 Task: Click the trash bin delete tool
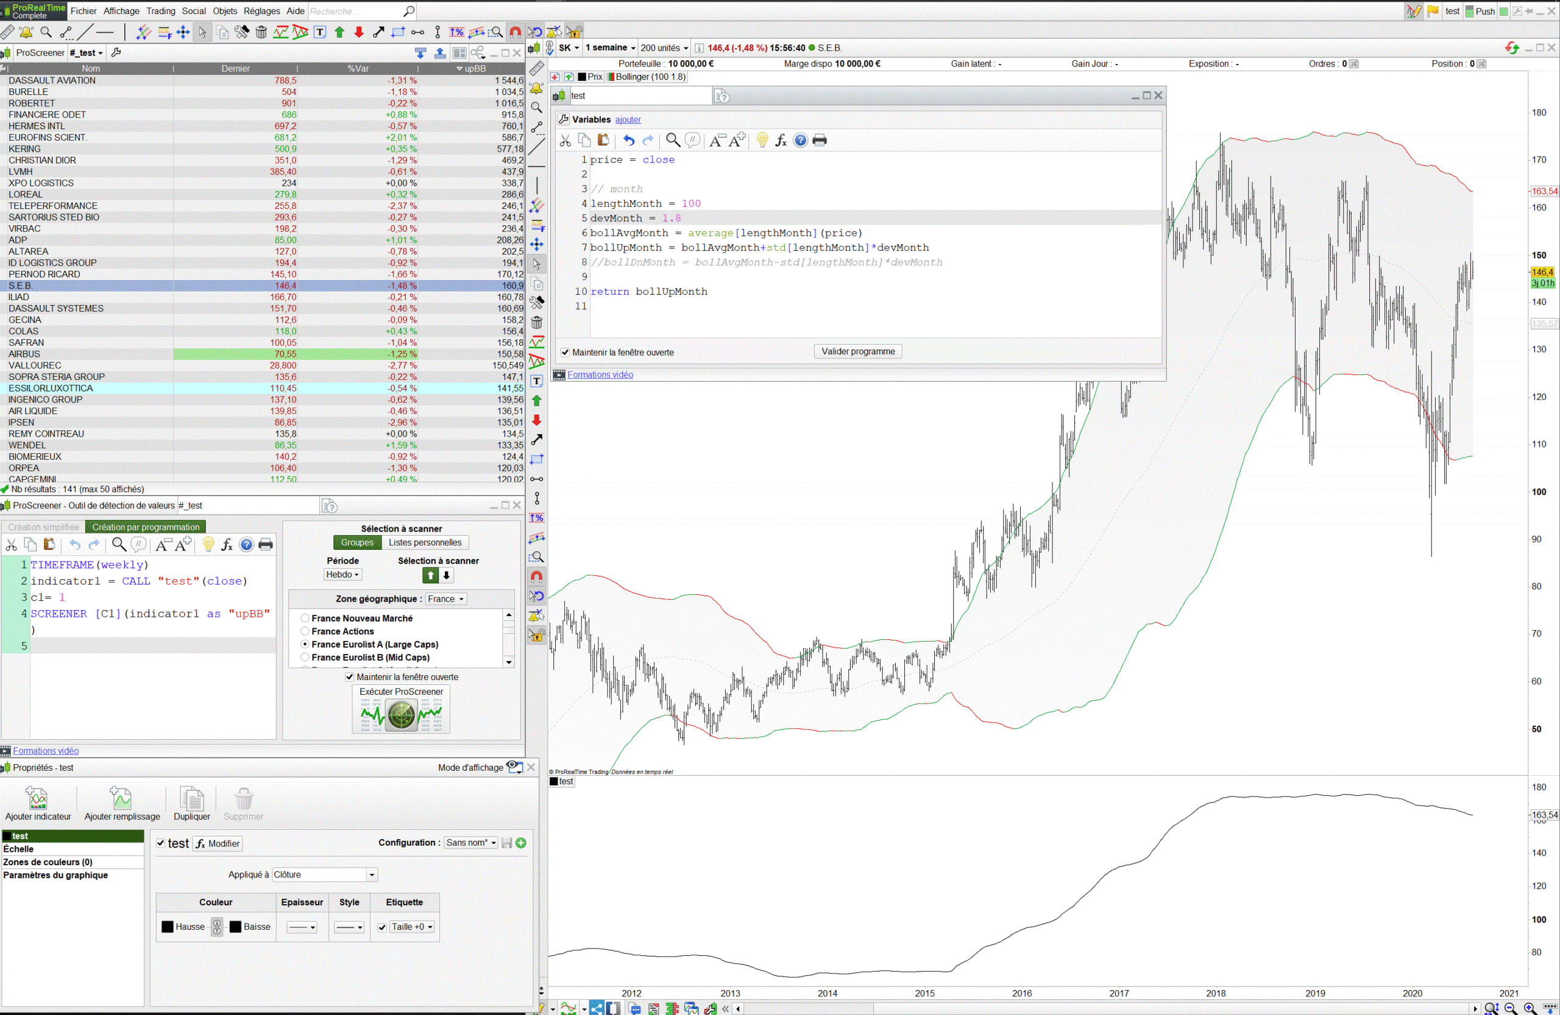[261, 32]
